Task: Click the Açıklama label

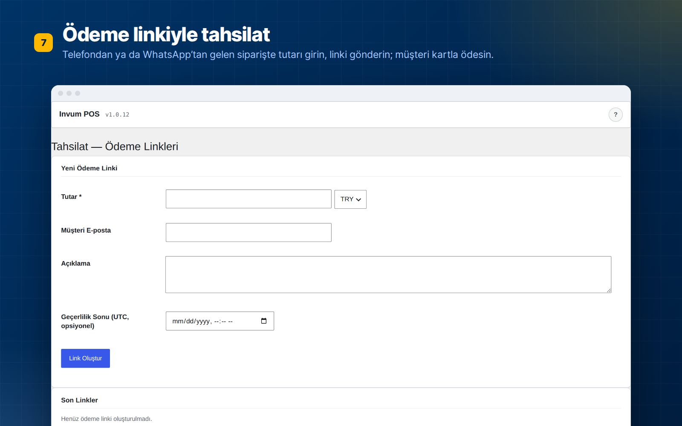Action: (x=75, y=264)
